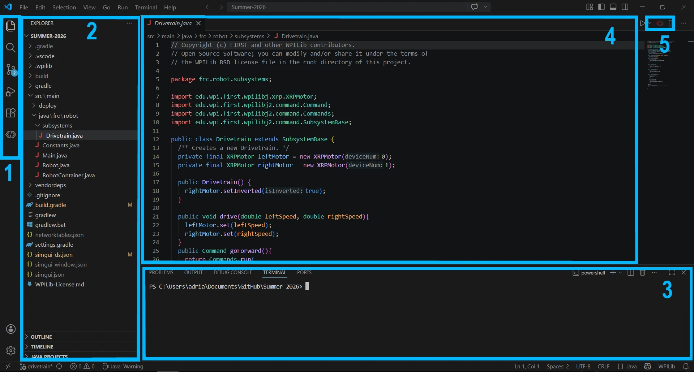Click Spaces: 2 indentation setting
This screenshot has height=372, width=694.
pos(558,366)
